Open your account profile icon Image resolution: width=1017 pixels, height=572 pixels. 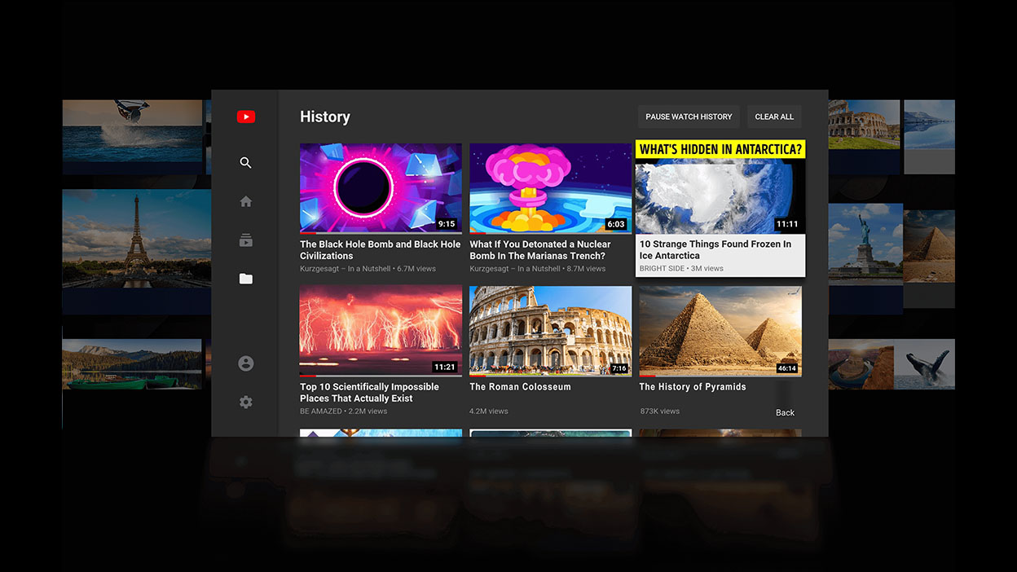(x=245, y=363)
